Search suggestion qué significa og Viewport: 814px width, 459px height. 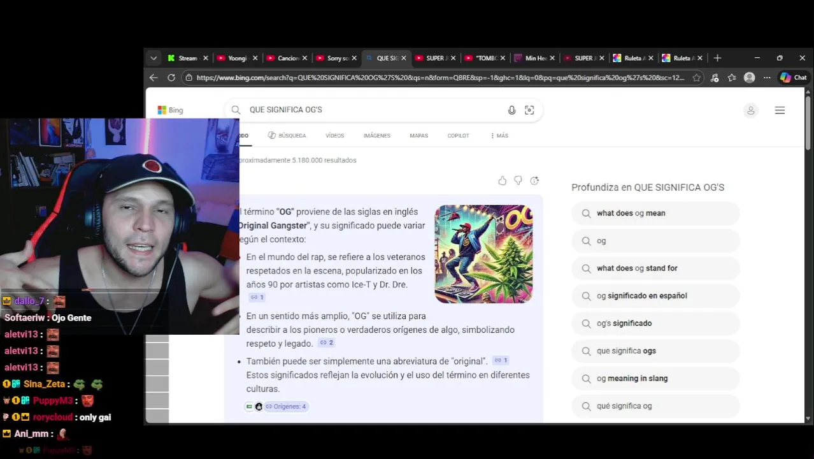[x=655, y=405]
